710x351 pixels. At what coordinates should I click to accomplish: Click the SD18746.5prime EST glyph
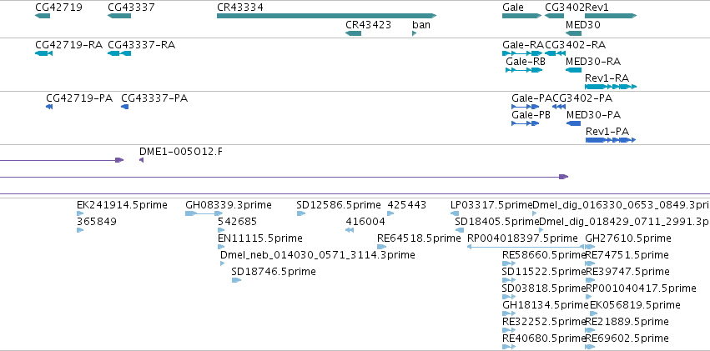[x=236, y=280]
